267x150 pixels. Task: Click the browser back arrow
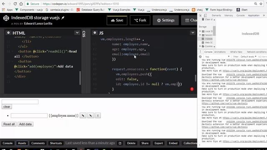point(4,4)
